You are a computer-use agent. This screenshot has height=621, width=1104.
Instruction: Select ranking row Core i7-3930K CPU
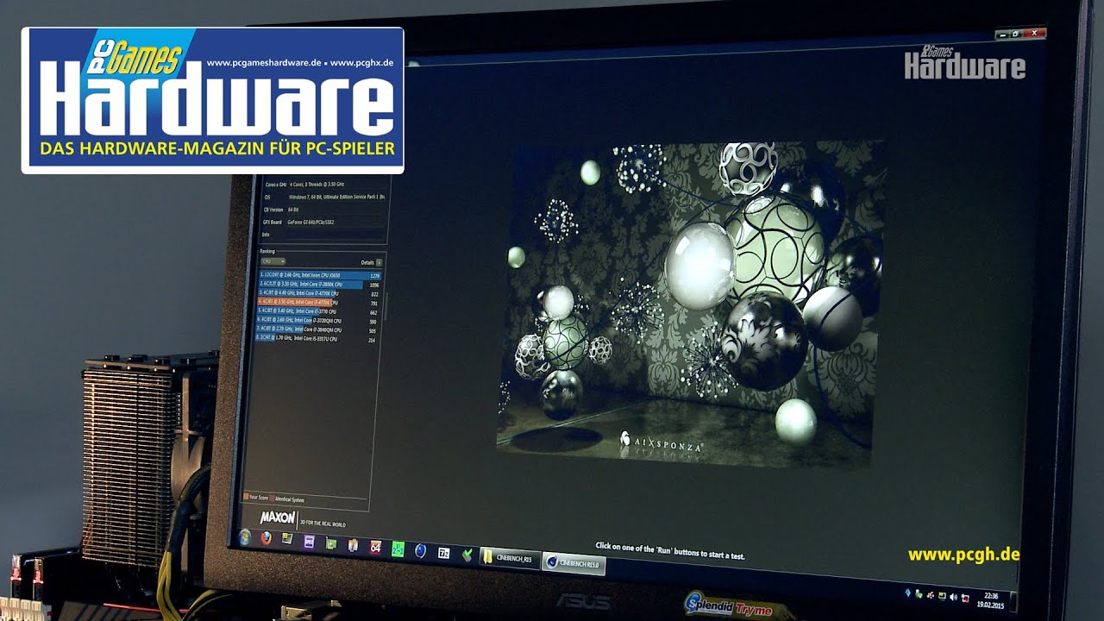(x=320, y=284)
